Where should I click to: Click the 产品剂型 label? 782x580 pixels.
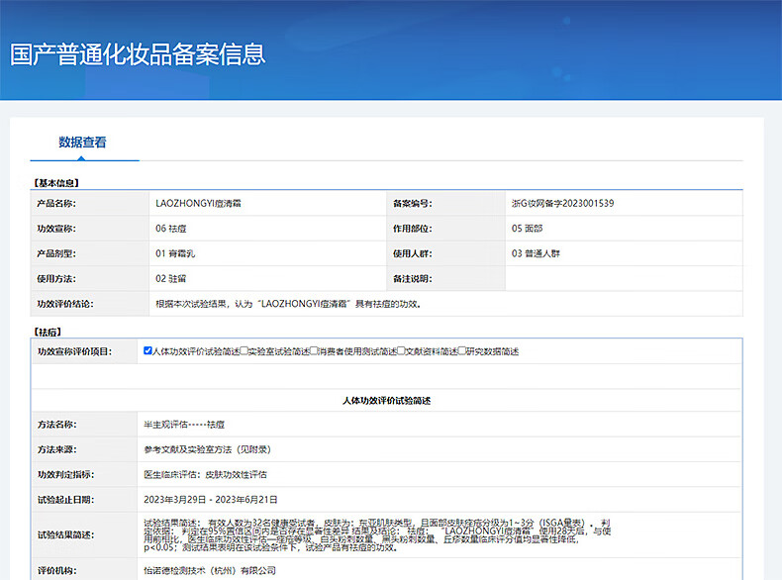(x=56, y=253)
